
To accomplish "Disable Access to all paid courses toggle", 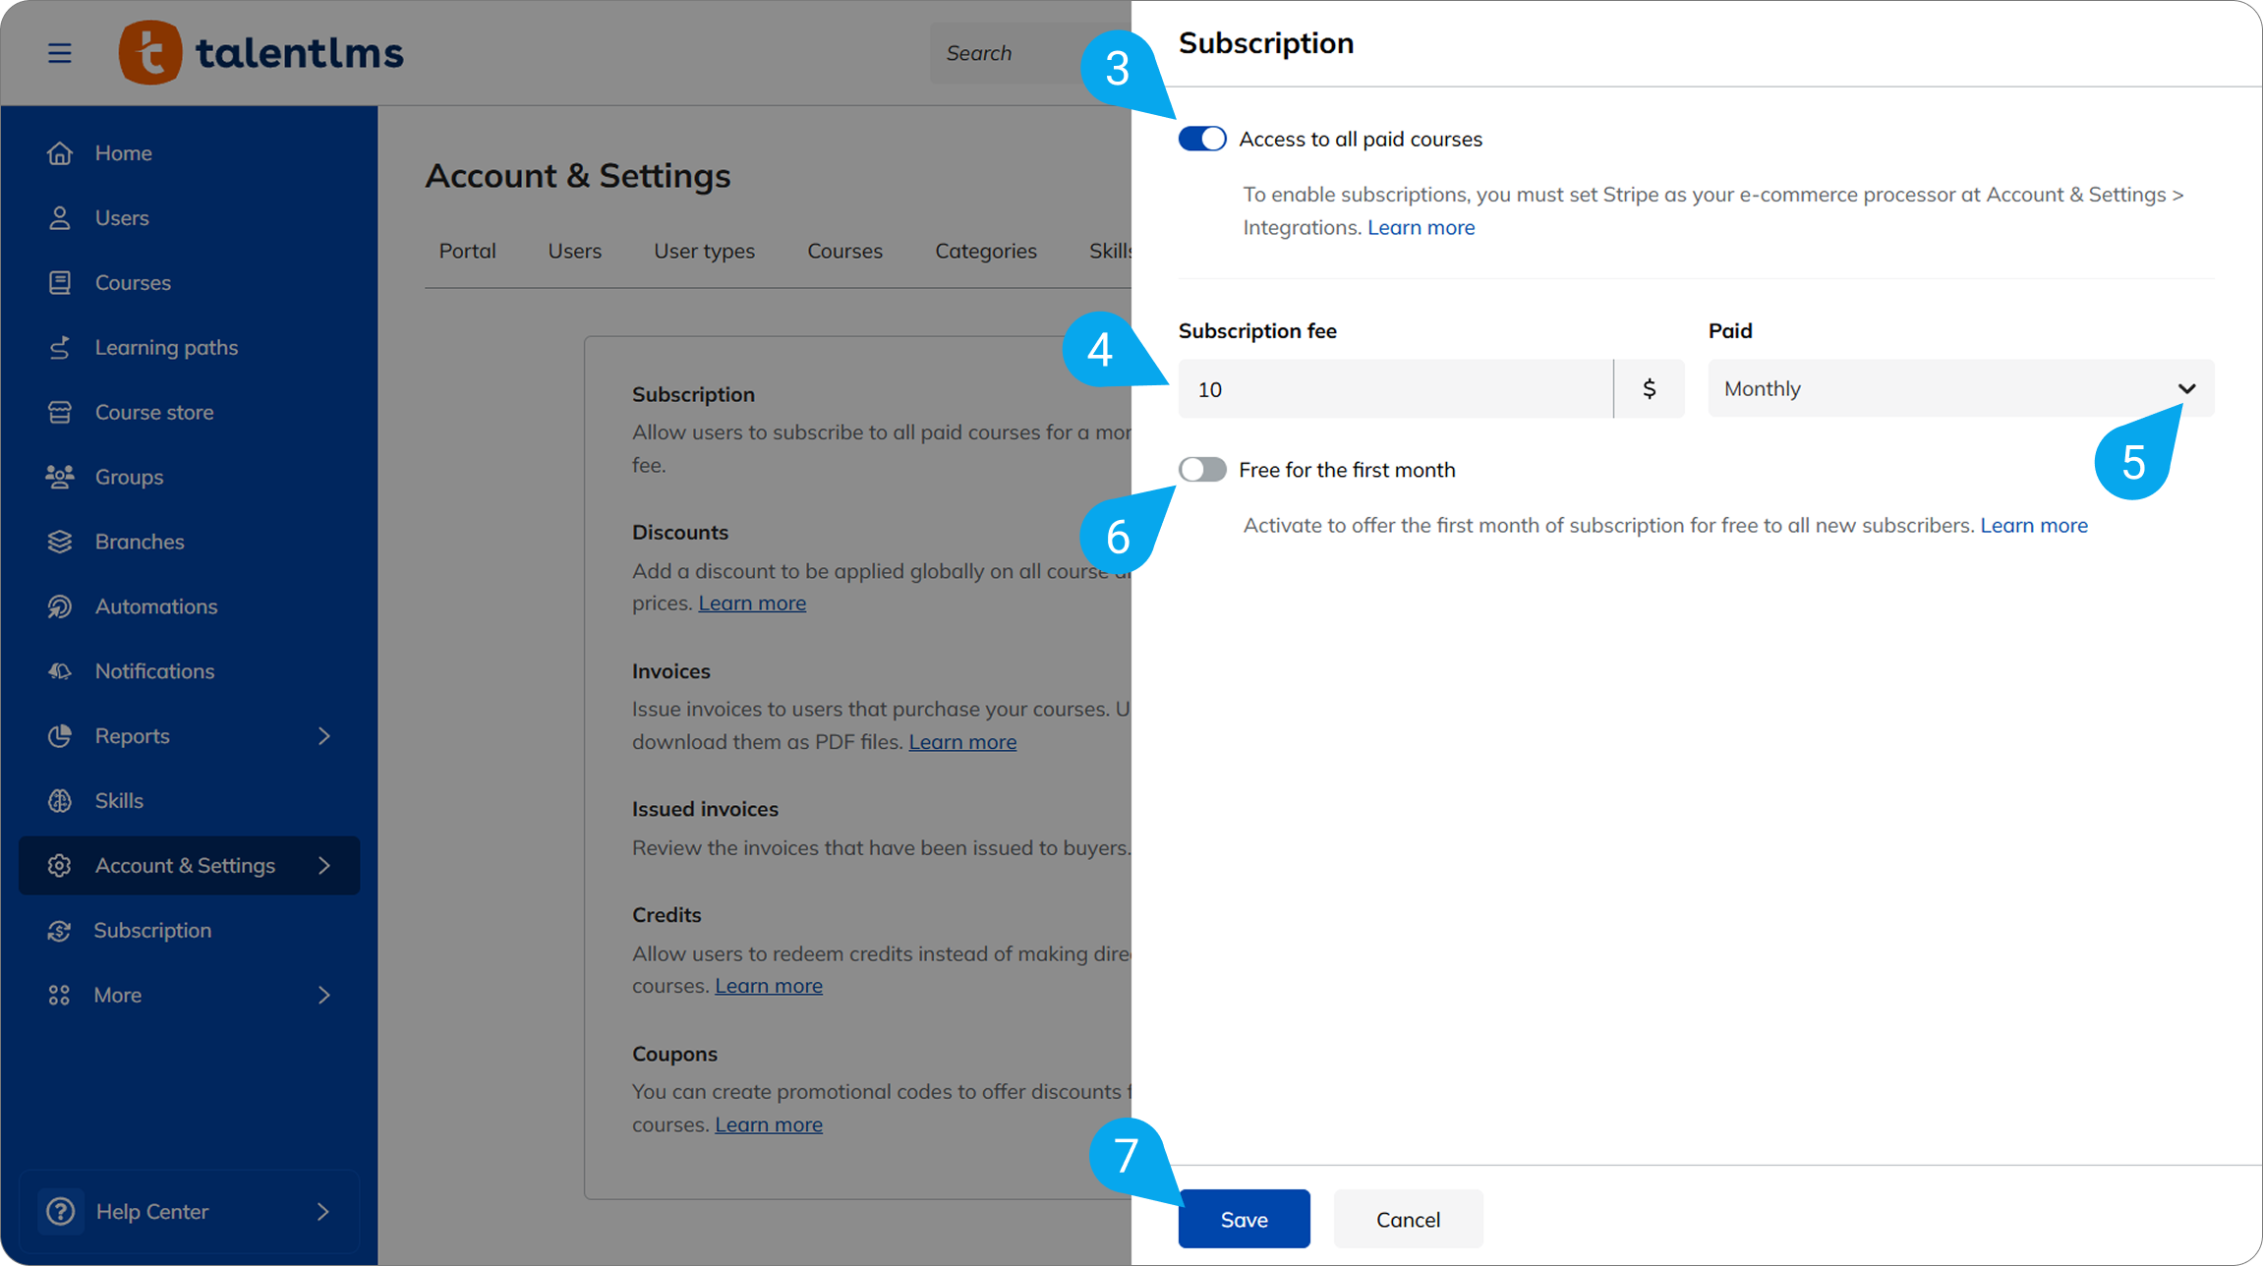I will coord(1201,139).
